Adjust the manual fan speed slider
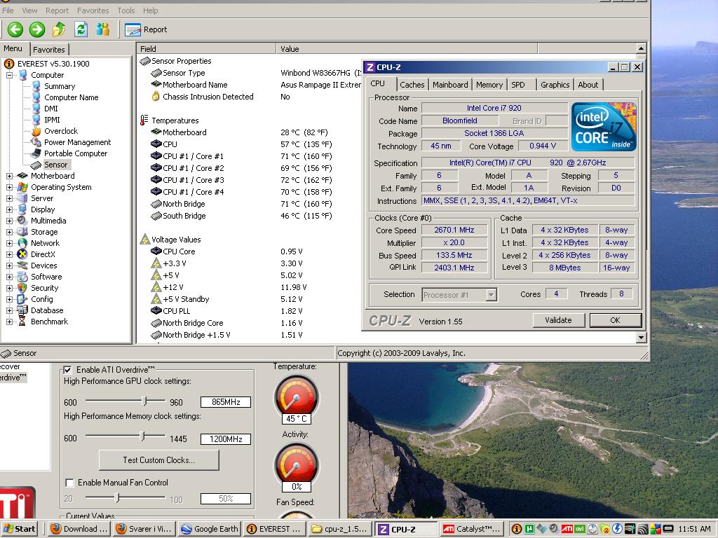718x538 pixels. coord(117,497)
